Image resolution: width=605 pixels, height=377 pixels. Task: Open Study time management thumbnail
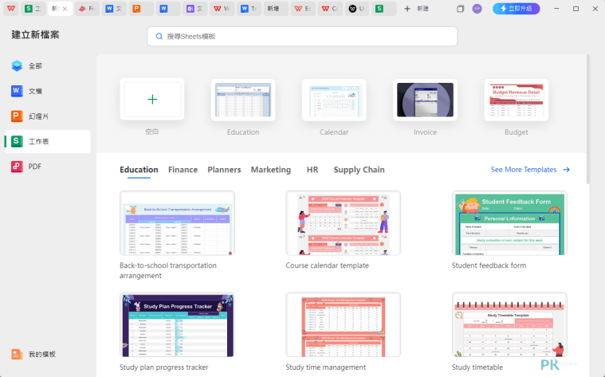click(x=344, y=325)
